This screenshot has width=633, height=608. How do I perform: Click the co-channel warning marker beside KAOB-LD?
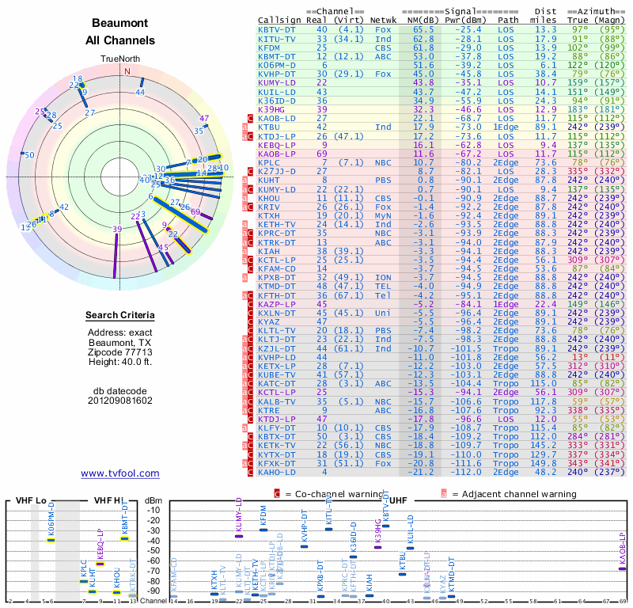coord(250,119)
